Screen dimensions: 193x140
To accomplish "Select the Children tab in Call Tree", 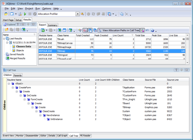I will [x=8, y=75].
